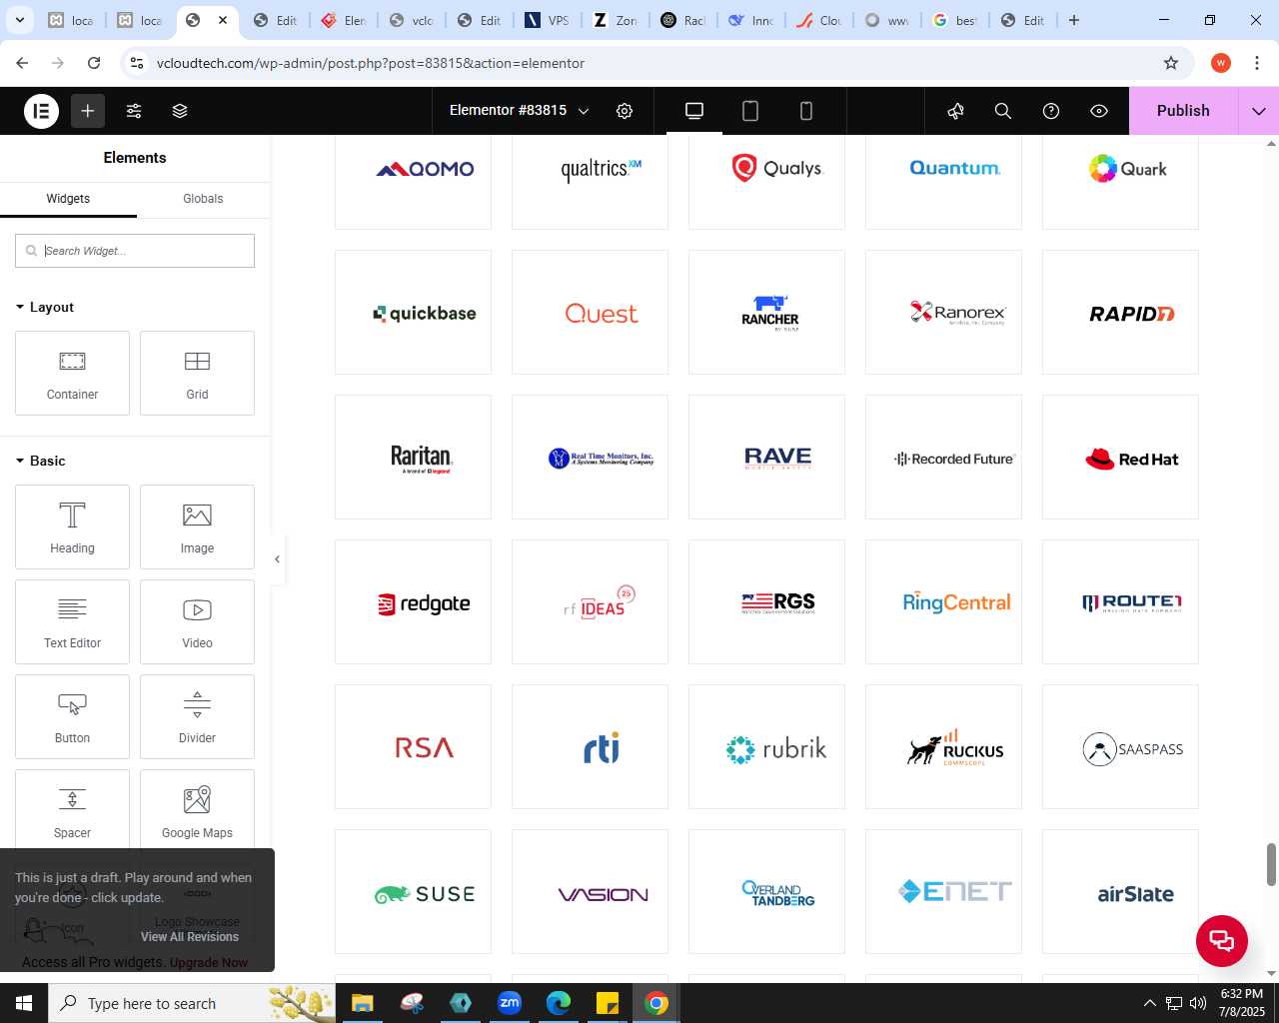Show hidden system tray icons
Viewport: 1279px width, 1023px height.
coord(1149,1003)
